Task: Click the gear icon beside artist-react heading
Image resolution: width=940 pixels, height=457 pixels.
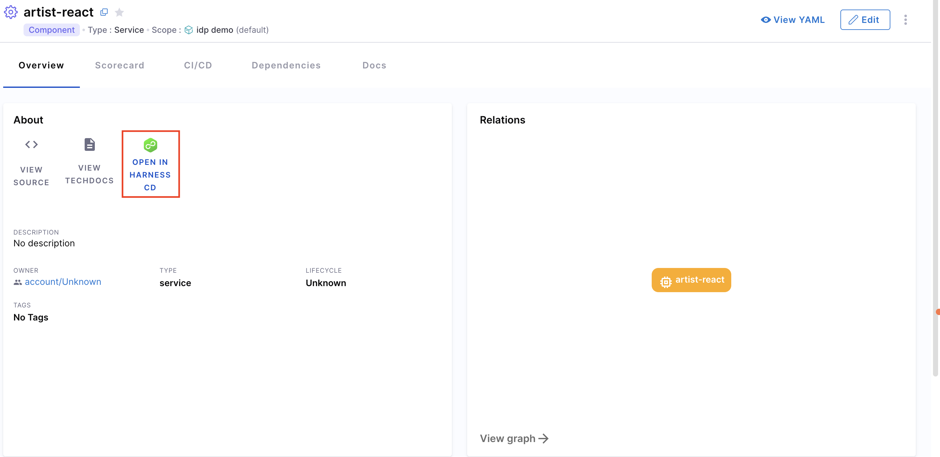Action: pos(11,12)
